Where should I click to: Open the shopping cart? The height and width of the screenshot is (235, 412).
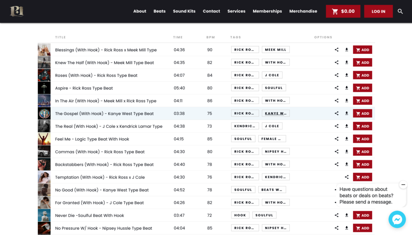click(x=343, y=11)
